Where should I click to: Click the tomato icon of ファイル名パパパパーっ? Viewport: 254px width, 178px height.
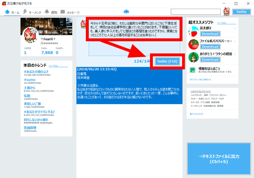tap(194, 44)
